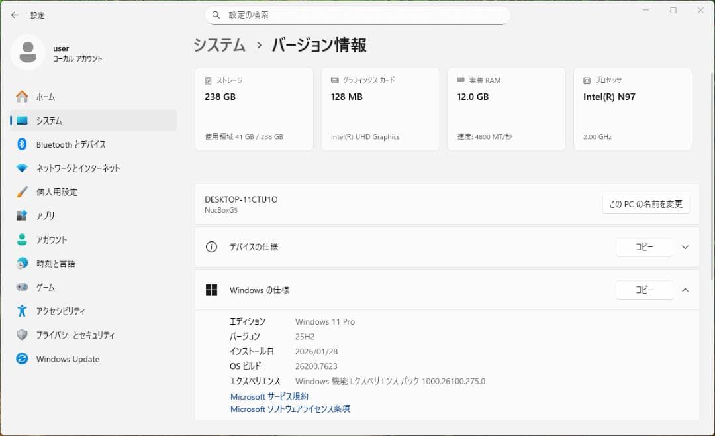Collapse the Windows の仕様 section
This screenshot has height=436, width=715.
tap(685, 290)
